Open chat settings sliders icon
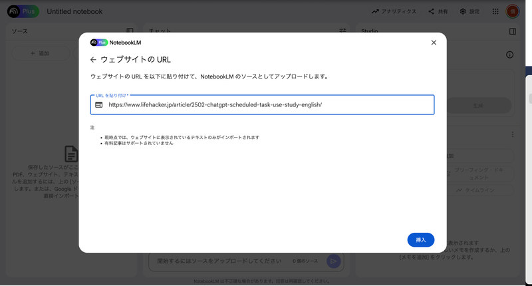 tap(342, 31)
